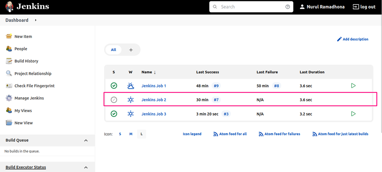The image size is (382, 172).
Task: Open My Views from the sidebar
Action: pos(23,110)
